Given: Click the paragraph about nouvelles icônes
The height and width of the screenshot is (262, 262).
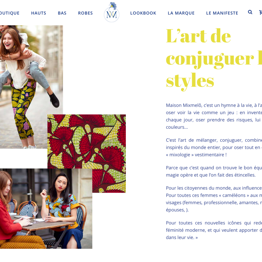Looking at the screenshot, I should click(x=214, y=230).
